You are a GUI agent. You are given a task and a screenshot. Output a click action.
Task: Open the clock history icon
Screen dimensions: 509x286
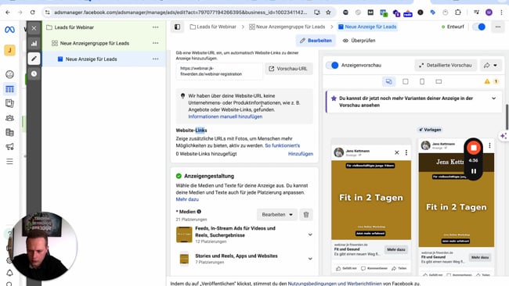(x=34, y=74)
